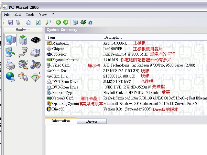
Task: Click the computers toolbar icon
Action: [76, 22]
